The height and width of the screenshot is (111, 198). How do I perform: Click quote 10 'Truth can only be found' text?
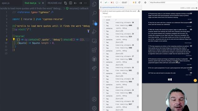(162, 73)
